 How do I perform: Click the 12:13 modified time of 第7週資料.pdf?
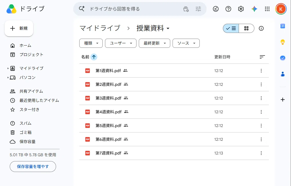pos(219,153)
